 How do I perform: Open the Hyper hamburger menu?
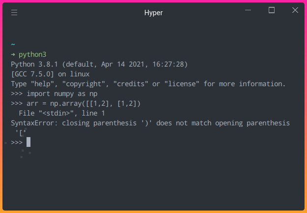(14, 13)
